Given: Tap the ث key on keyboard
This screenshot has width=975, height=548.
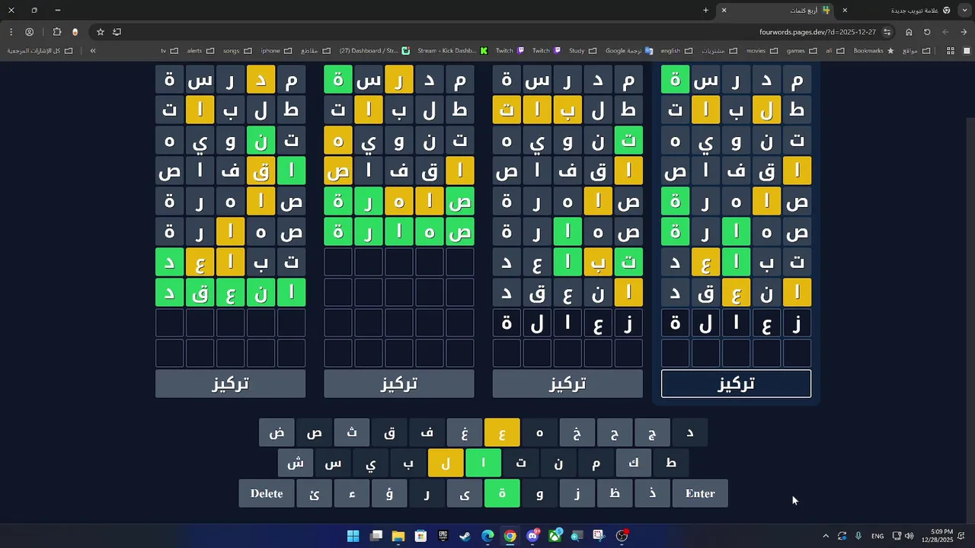Looking at the screenshot, I should pyautogui.click(x=352, y=433).
